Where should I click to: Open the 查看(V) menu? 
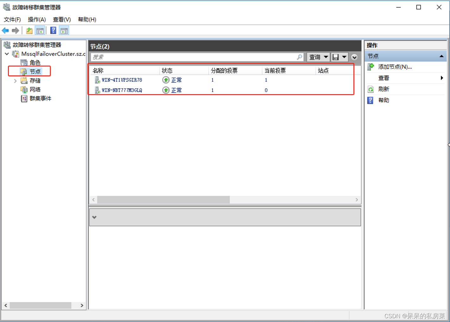coord(62,20)
